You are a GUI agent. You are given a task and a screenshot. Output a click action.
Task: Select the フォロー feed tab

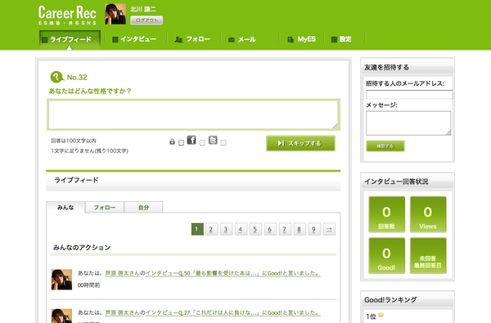pyautogui.click(x=105, y=207)
